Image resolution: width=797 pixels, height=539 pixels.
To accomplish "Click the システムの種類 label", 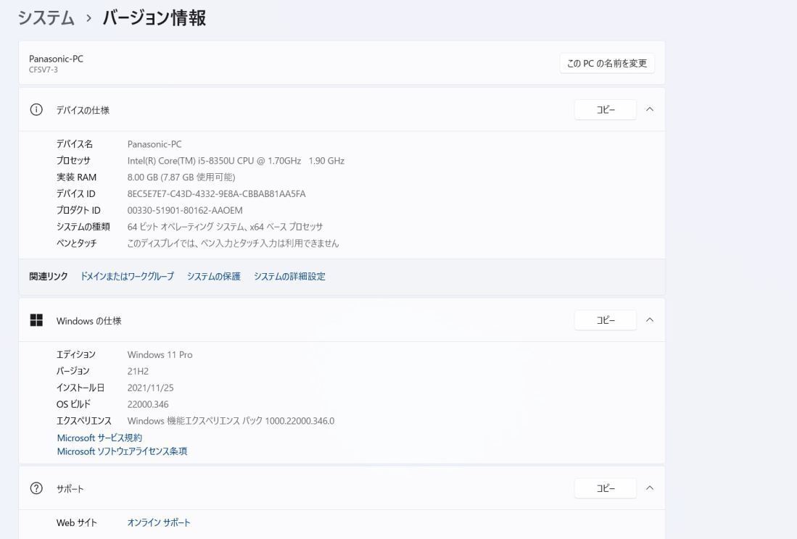I will (83, 227).
